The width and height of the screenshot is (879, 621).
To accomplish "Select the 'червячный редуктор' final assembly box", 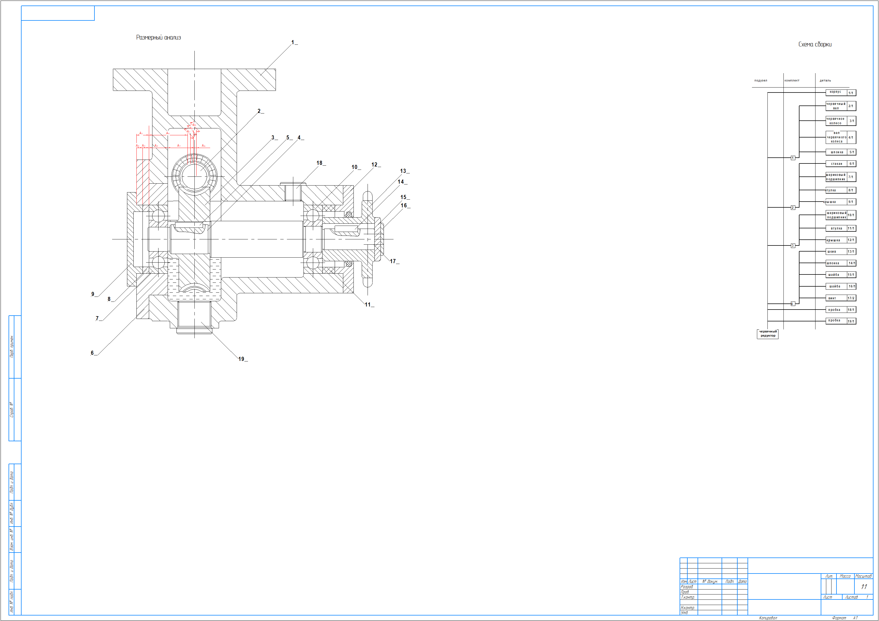I will [x=768, y=334].
